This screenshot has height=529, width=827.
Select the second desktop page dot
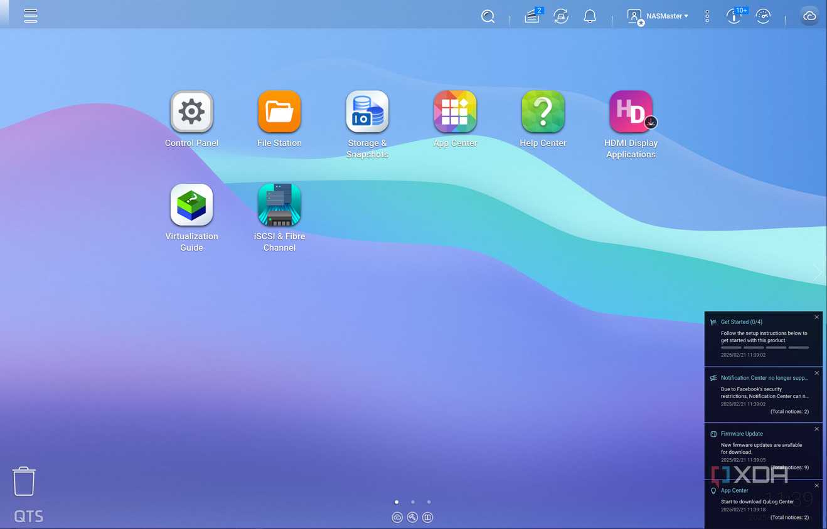[x=413, y=502]
